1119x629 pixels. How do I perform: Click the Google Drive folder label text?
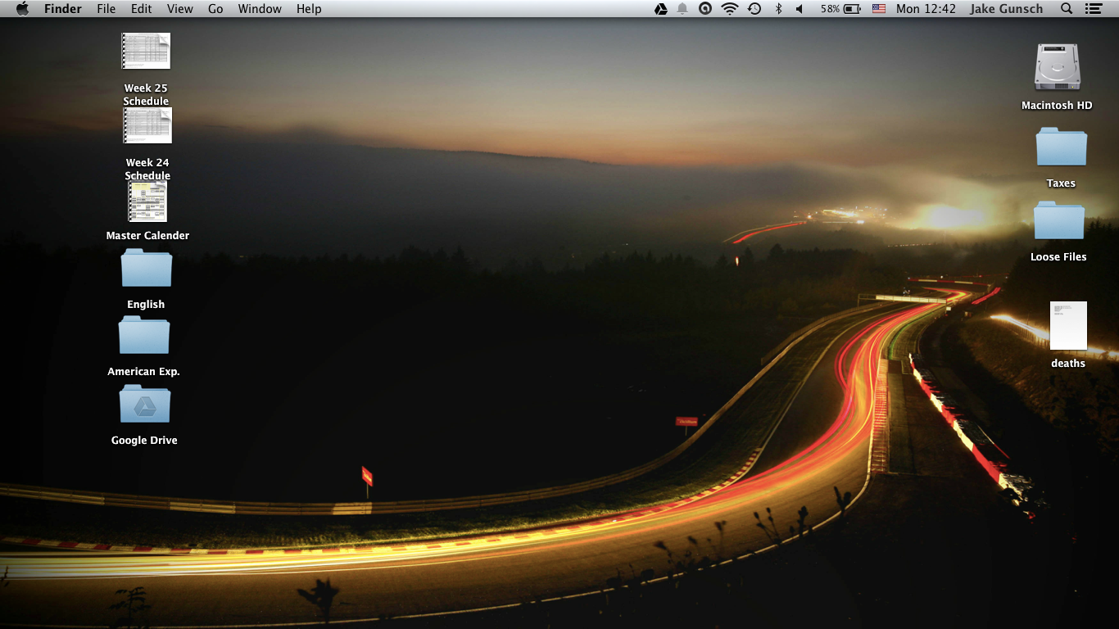[144, 441]
